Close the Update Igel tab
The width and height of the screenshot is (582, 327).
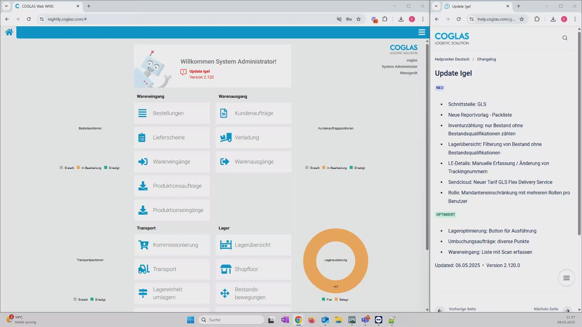pyautogui.click(x=507, y=6)
